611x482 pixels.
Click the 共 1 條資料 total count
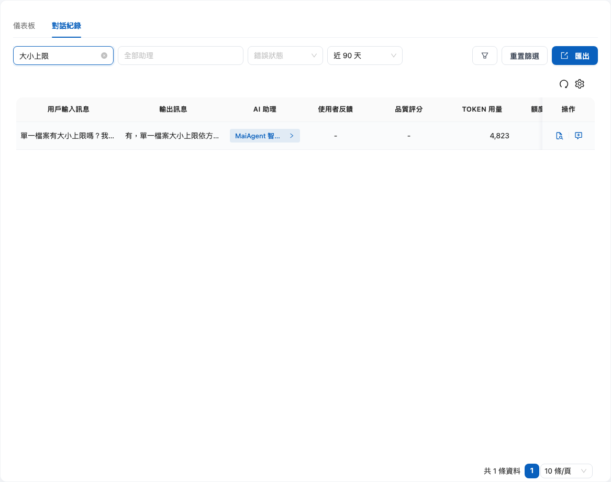[502, 471]
